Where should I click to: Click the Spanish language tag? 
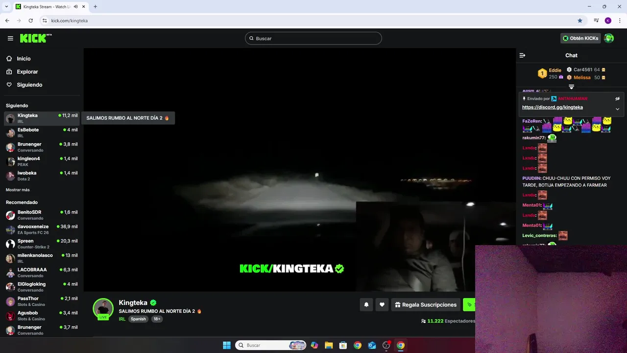point(138,319)
